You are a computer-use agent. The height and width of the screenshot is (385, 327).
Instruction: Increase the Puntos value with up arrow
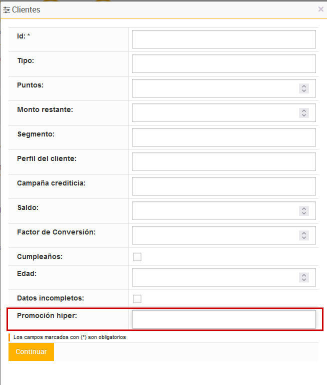point(304,86)
